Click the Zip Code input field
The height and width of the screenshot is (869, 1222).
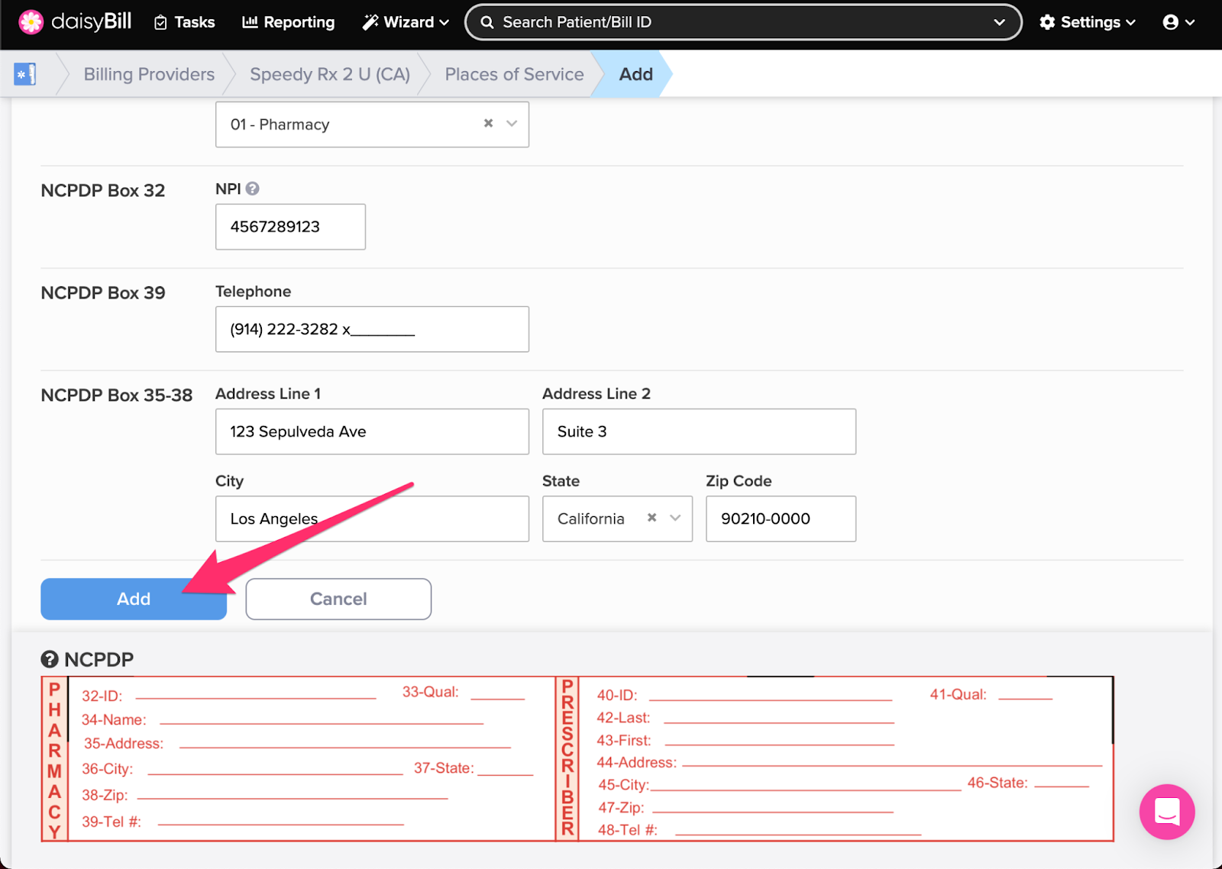(x=781, y=518)
